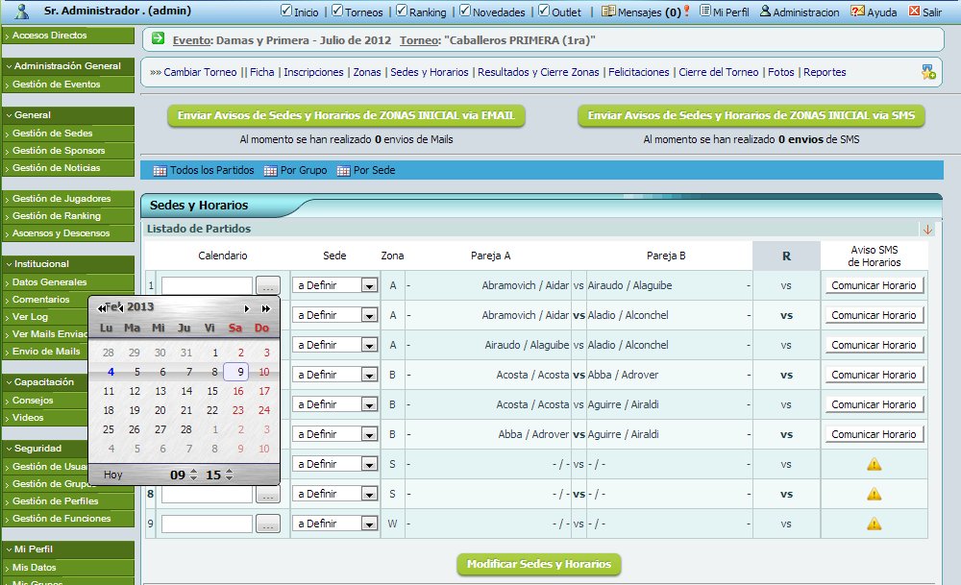Toggle the Outlet checkbox
Image resolution: width=961 pixels, height=585 pixels.
click(x=544, y=12)
